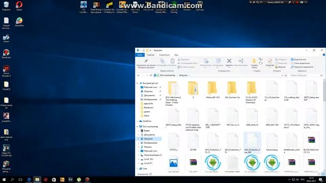Image resolution: width=326 pixels, height=183 pixels.
Task: Select the 1647_far-cry-3 file
Action: [232, 117]
